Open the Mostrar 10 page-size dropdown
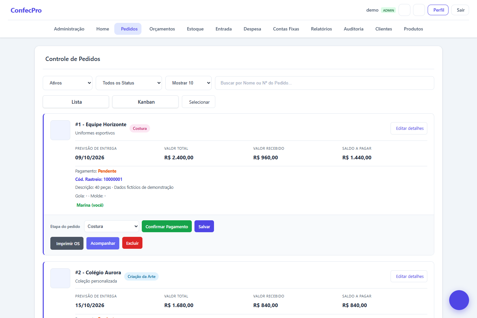 tap(188, 83)
